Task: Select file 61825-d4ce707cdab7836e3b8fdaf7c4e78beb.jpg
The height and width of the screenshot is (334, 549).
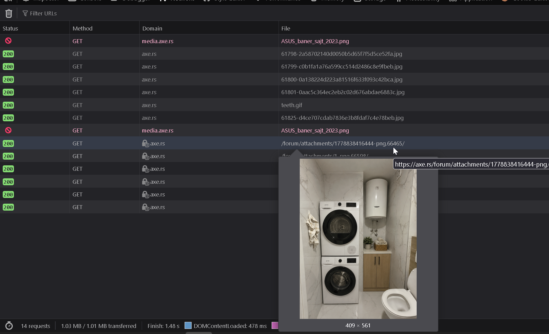Action: (x=342, y=118)
